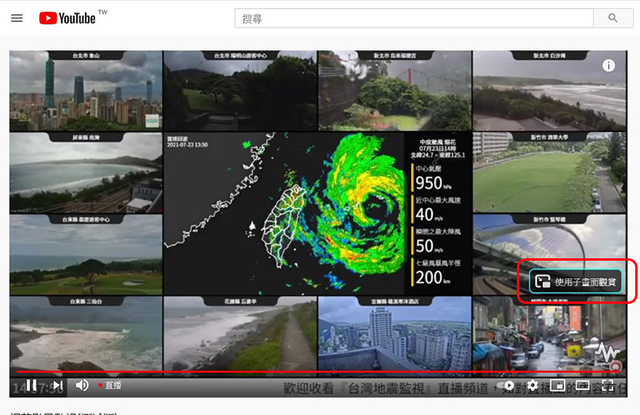Screen dimensions: 640x415
Task: Skip to the next video
Action: 58,385
